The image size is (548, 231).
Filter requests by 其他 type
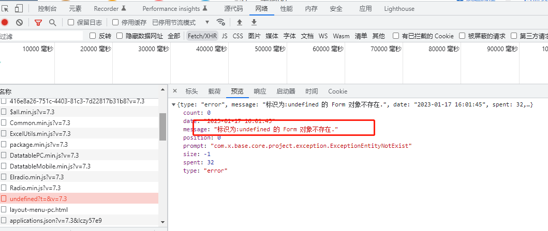click(378, 36)
